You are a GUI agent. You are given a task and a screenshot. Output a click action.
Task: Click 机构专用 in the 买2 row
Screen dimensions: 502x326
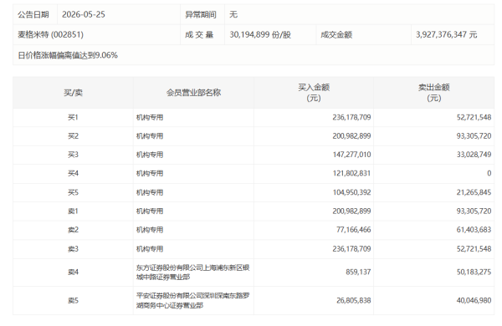coord(150,136)
